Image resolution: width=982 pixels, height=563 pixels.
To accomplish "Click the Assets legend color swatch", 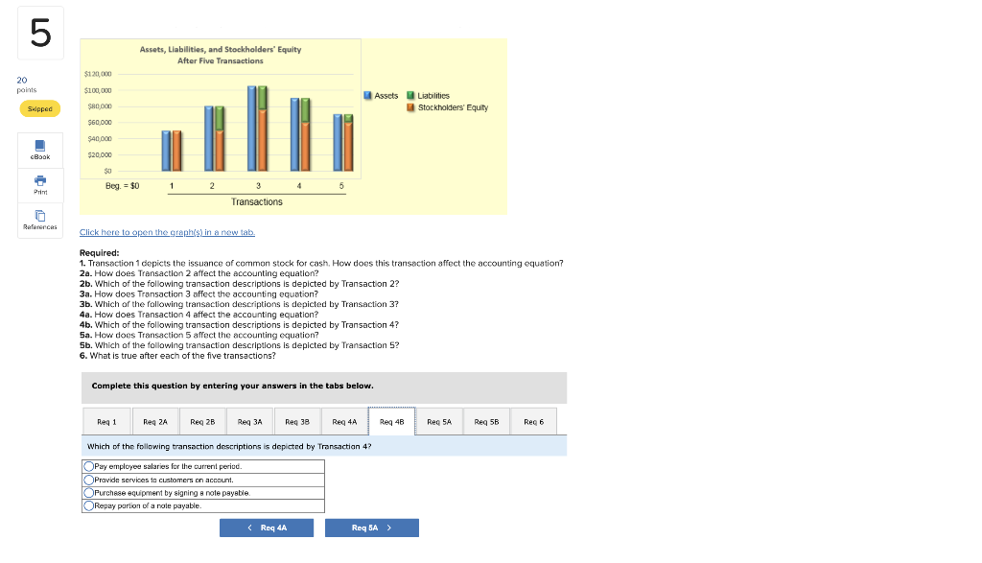I will [x=367, y=95].
